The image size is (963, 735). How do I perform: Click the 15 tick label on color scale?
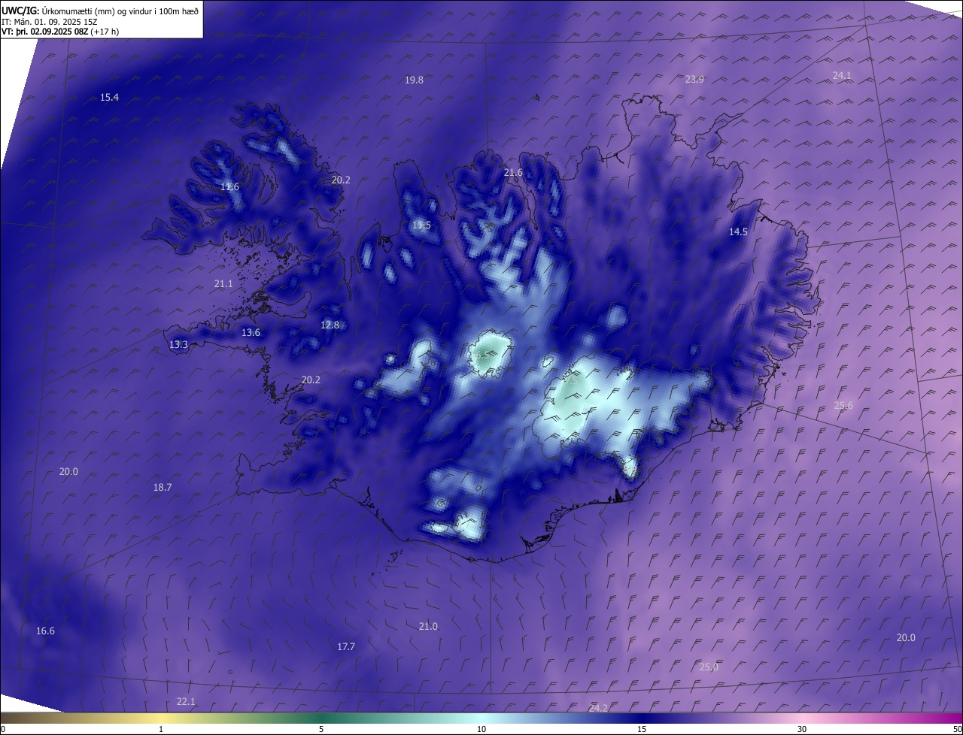coord(642,730)
